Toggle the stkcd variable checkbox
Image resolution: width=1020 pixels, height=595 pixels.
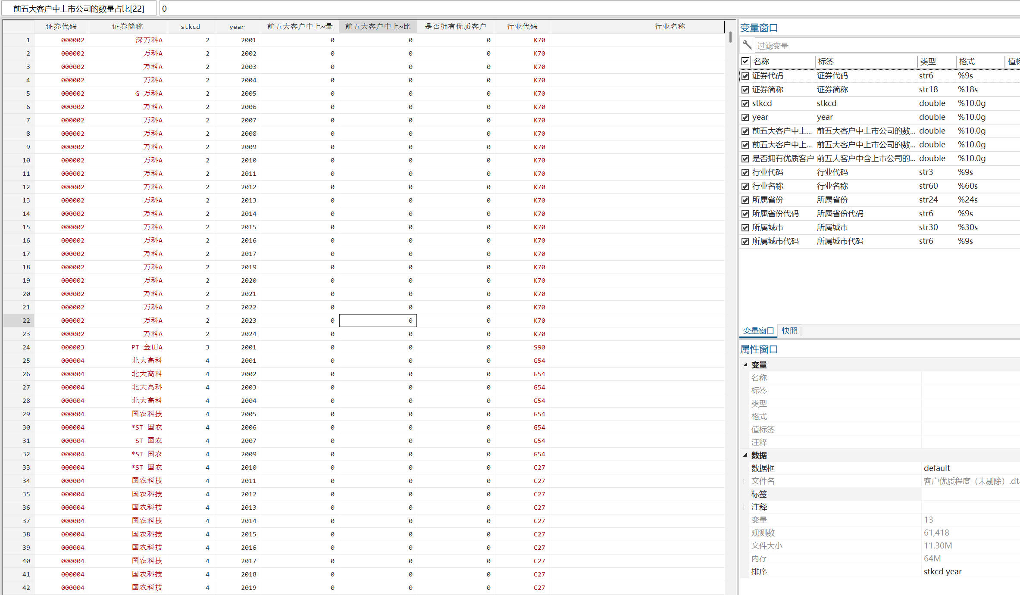point(745,103)
